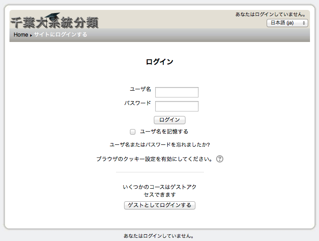The height and width of the screenshot is (241, 319).
Task: Open the forgot username or password link
Action: click(160, 145)
